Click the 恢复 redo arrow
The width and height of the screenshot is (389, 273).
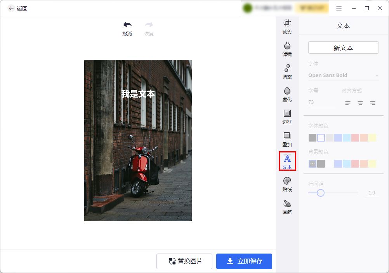tap(149, 27)
